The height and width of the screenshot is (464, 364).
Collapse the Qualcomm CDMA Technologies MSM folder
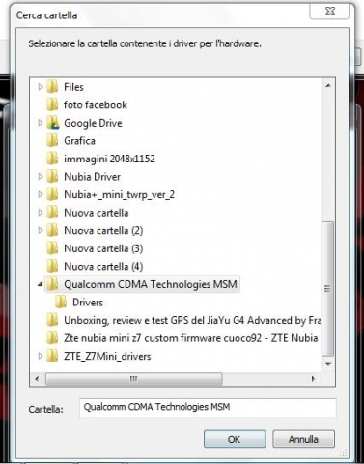41,284
